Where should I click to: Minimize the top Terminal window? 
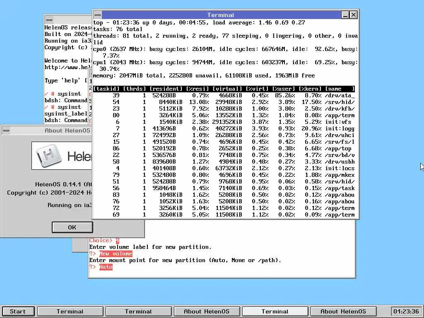pyautogui.click(x=345, y=15)
